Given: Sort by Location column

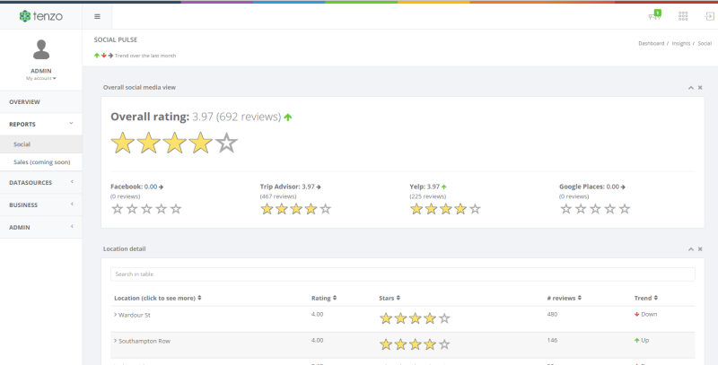Looking at the screenshot, I should (158, 298).
